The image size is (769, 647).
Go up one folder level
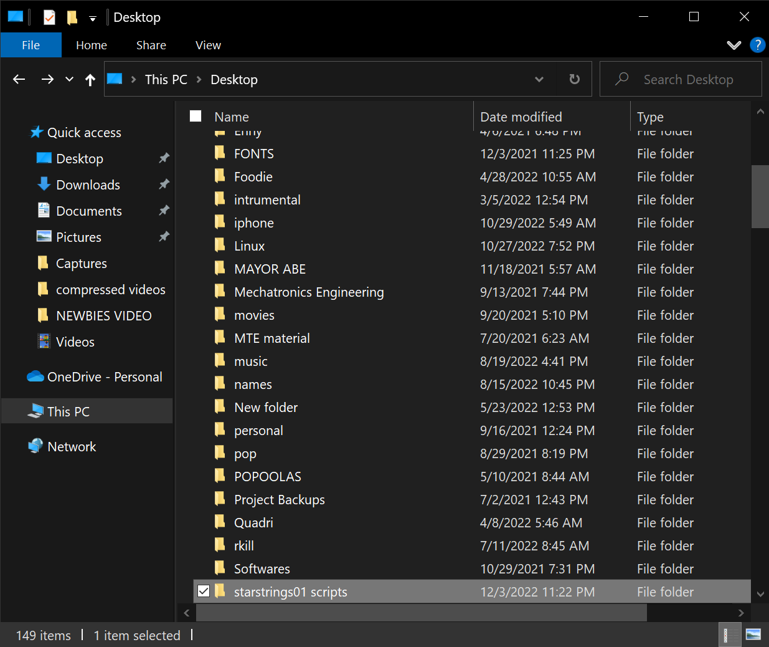[x=90, y=79]
